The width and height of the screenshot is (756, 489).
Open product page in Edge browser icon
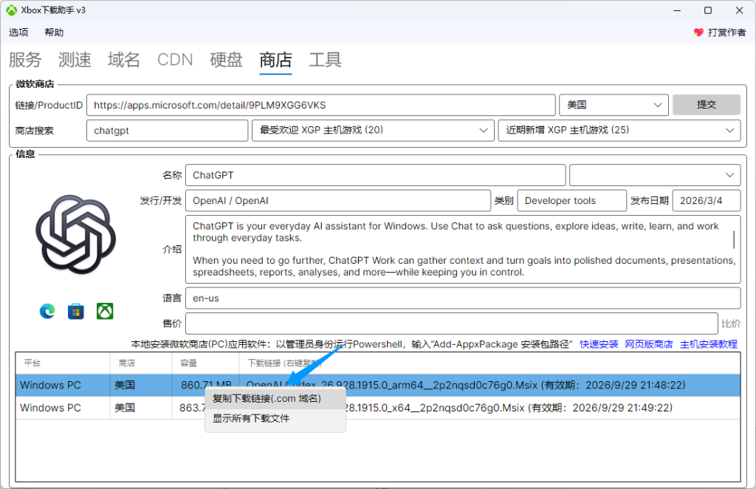47,311
